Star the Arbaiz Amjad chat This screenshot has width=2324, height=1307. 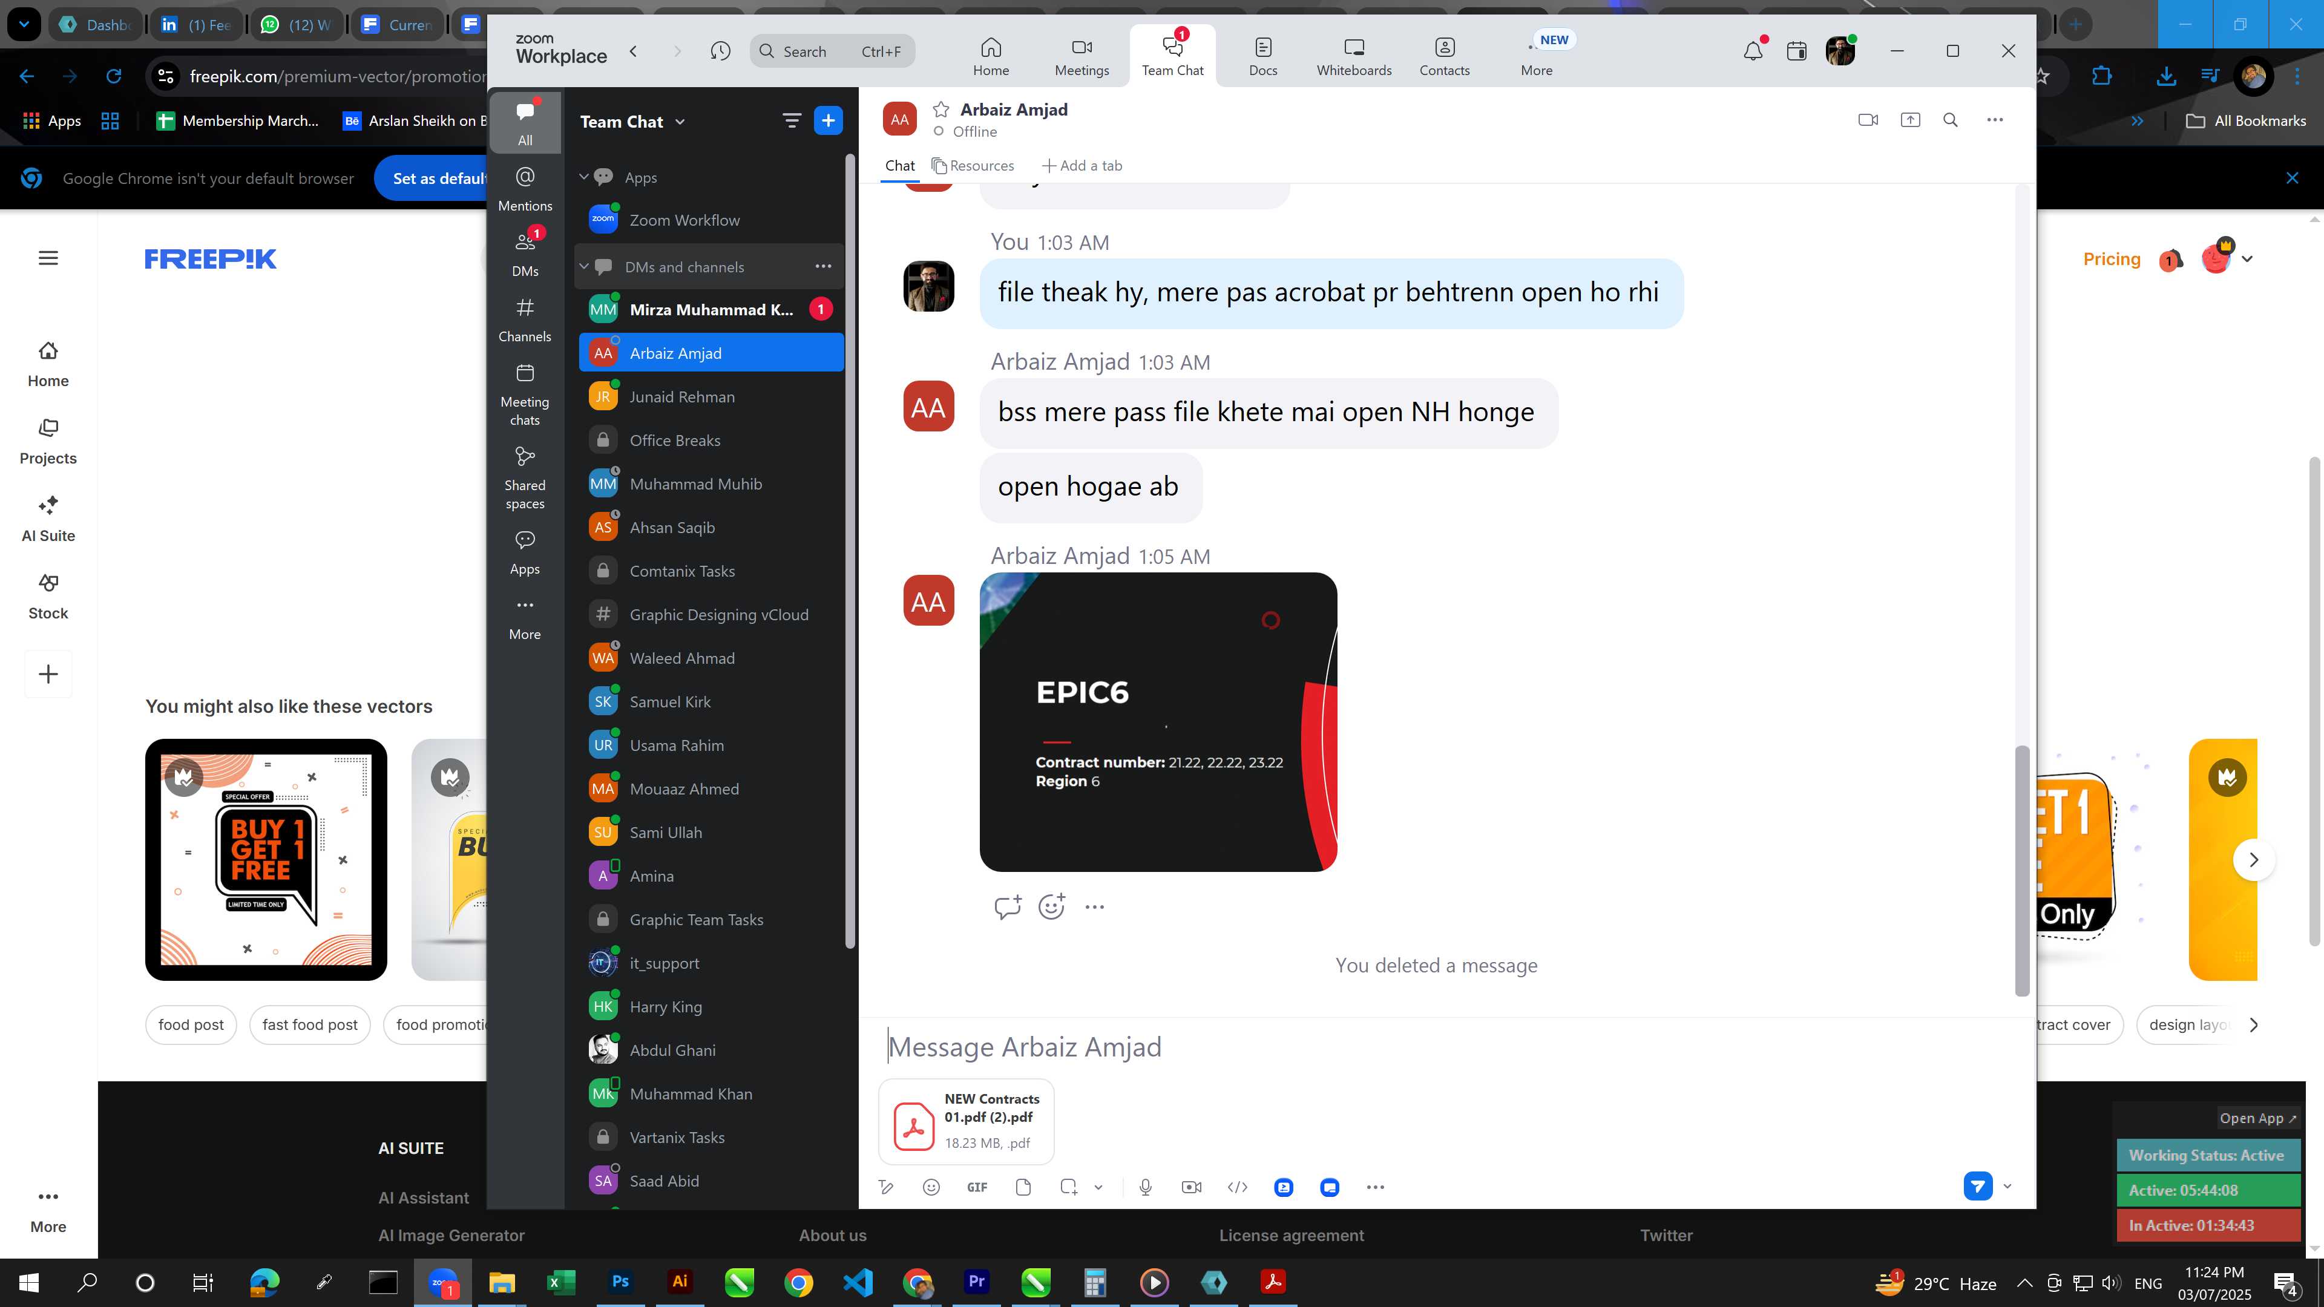tap(941, 110)
